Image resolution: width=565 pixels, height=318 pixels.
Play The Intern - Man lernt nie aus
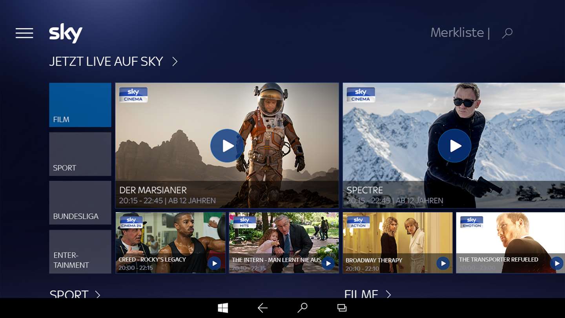[x=328, y=263]
